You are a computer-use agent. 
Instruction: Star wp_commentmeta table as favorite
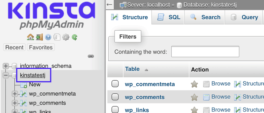point(194,84)
